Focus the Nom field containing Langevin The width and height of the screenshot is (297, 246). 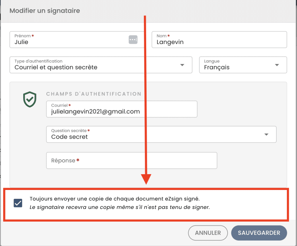click(x=219, y=39)
